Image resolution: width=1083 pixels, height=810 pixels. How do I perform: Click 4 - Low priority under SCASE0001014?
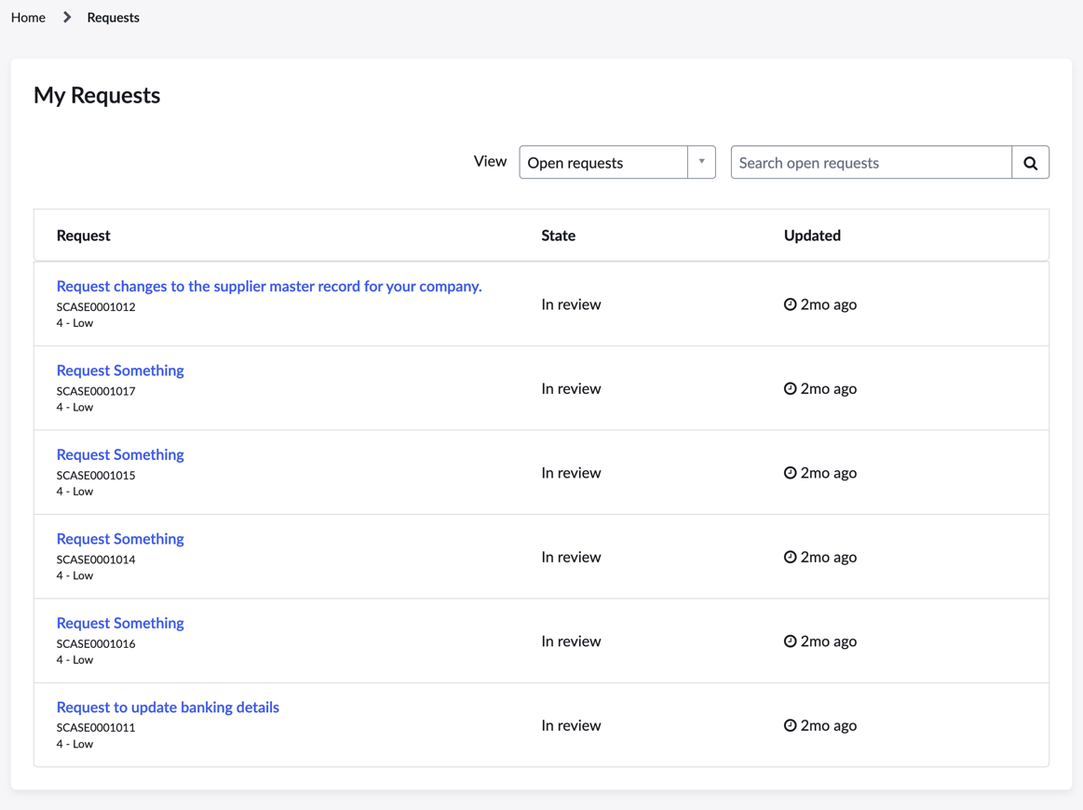(x=74, y=576)
